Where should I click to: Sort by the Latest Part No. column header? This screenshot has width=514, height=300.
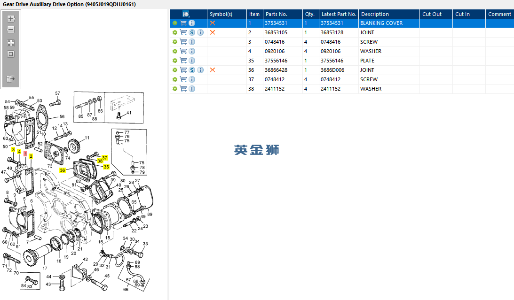coord(339,14)
